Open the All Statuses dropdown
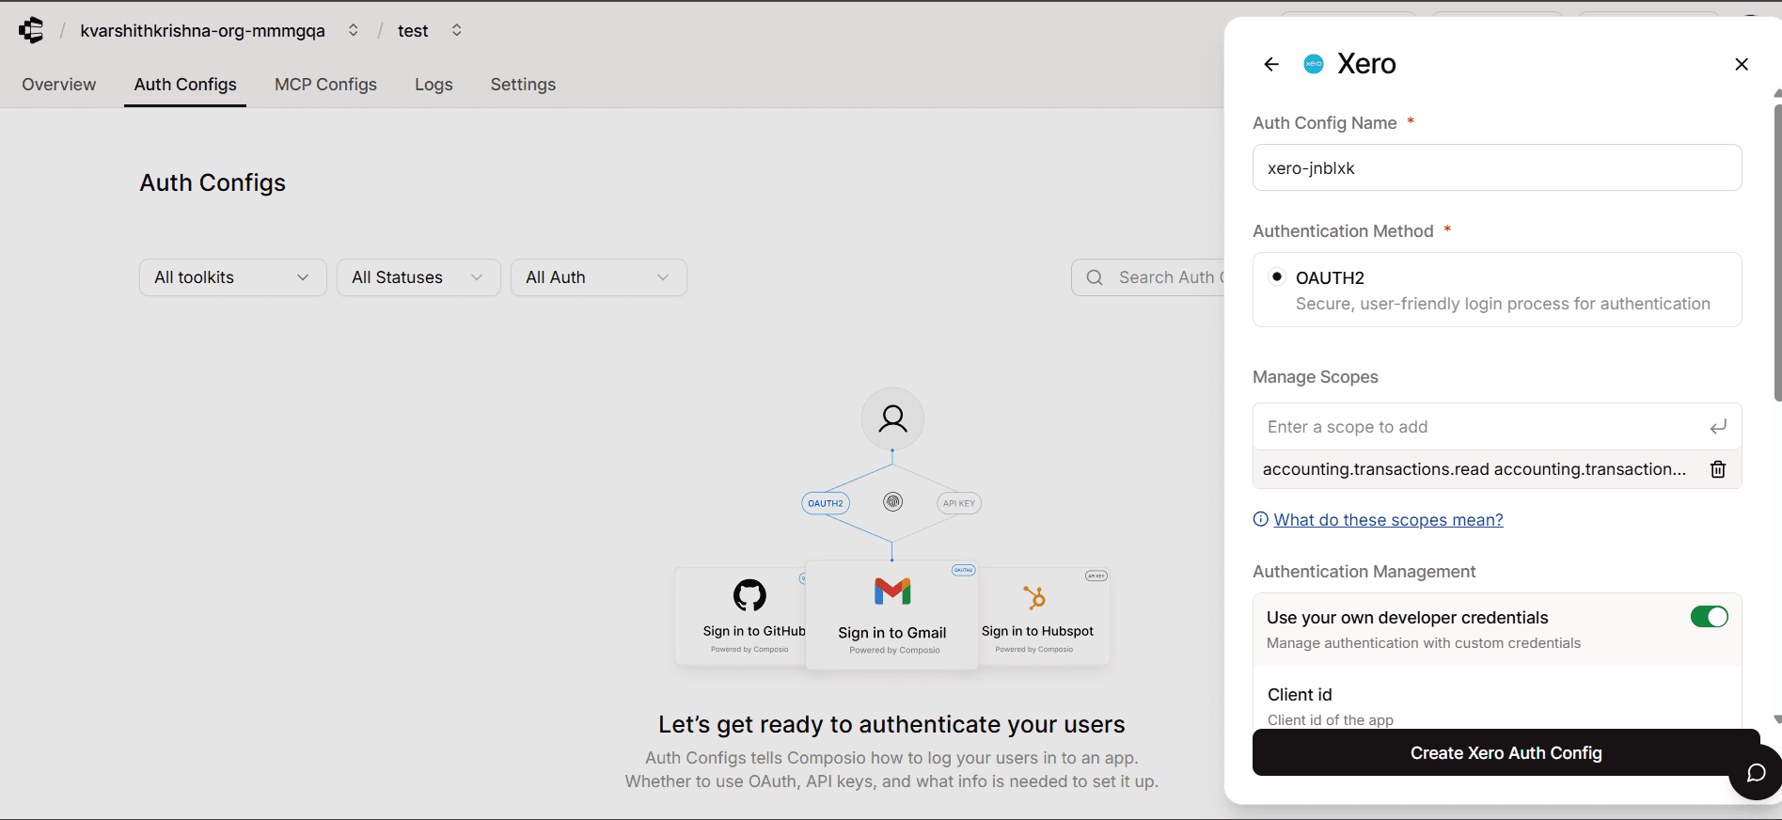1782x820 pixels. (x=418, y=277)
